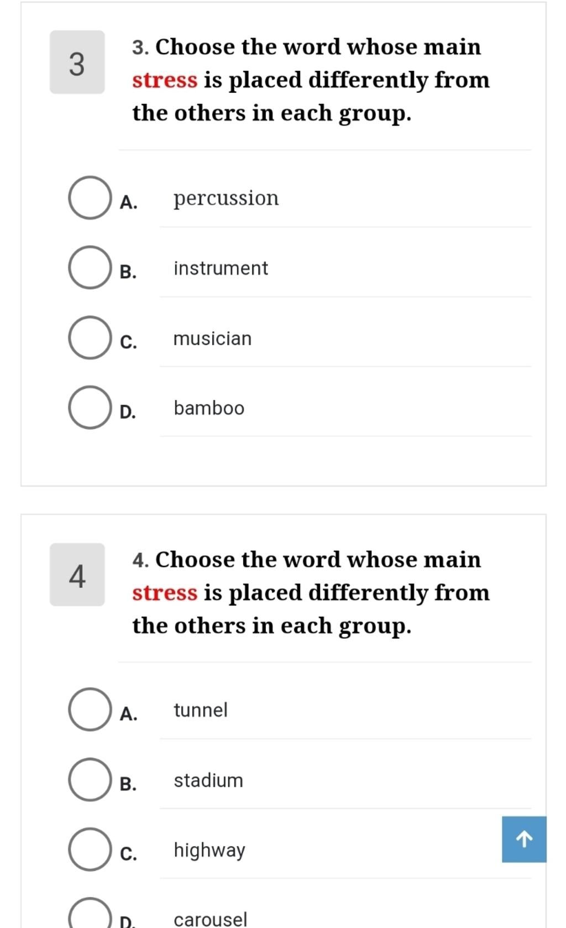This screenshot has width=566, height=928.
Task: Click the answer text 'bamboo'
Action: 209,408
